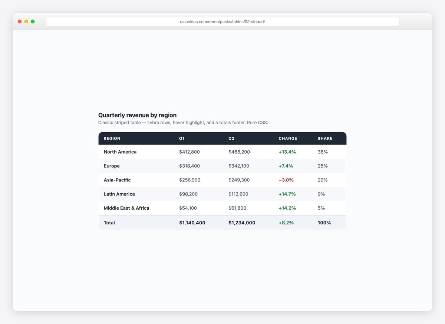Click the $256,900 cell

tap(190, 180)
